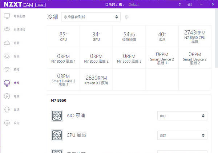The width and height of the screenshot is (218, 153).
Task: Open the PC monitoring monitor icon
Action: point(7,16)
